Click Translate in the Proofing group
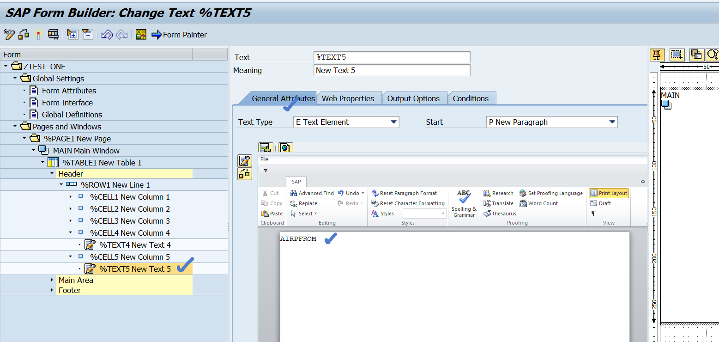 498,203
